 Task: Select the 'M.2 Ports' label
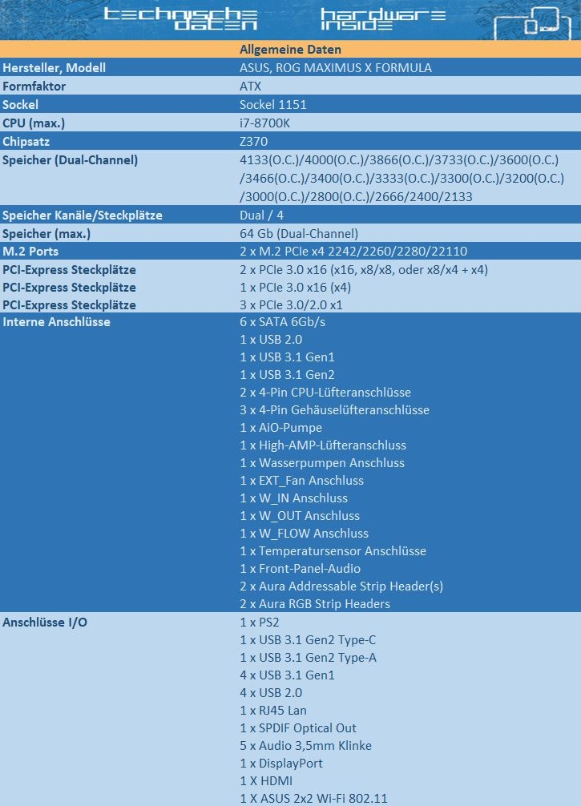[30, 252]
